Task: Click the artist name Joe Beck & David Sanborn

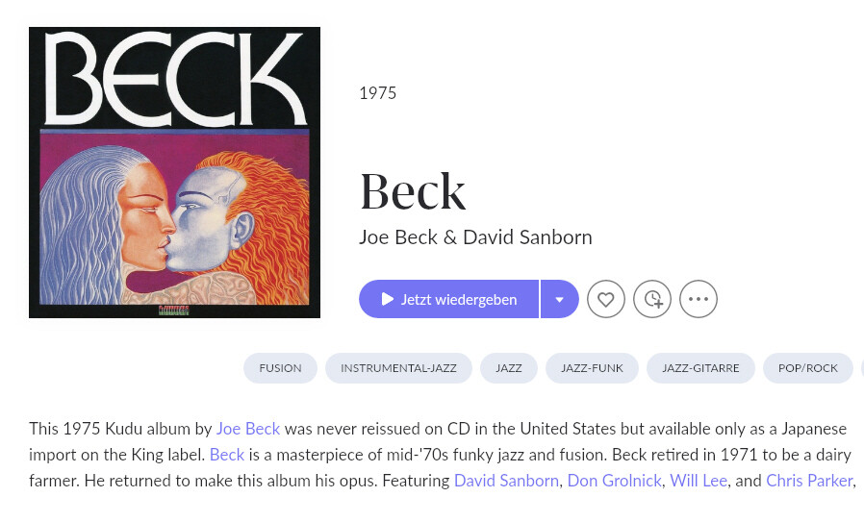Action: [x=475, y=237]
